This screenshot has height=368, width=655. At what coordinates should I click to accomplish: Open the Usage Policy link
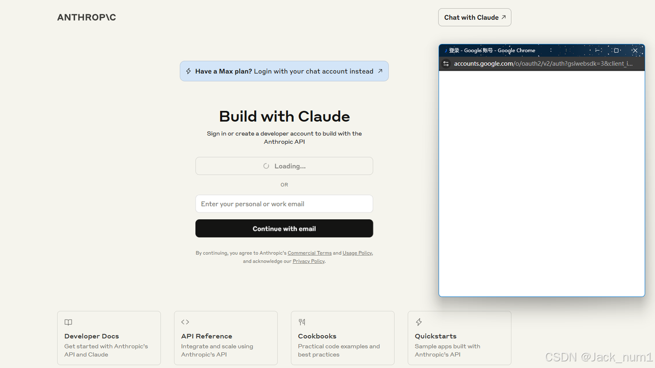357,253
